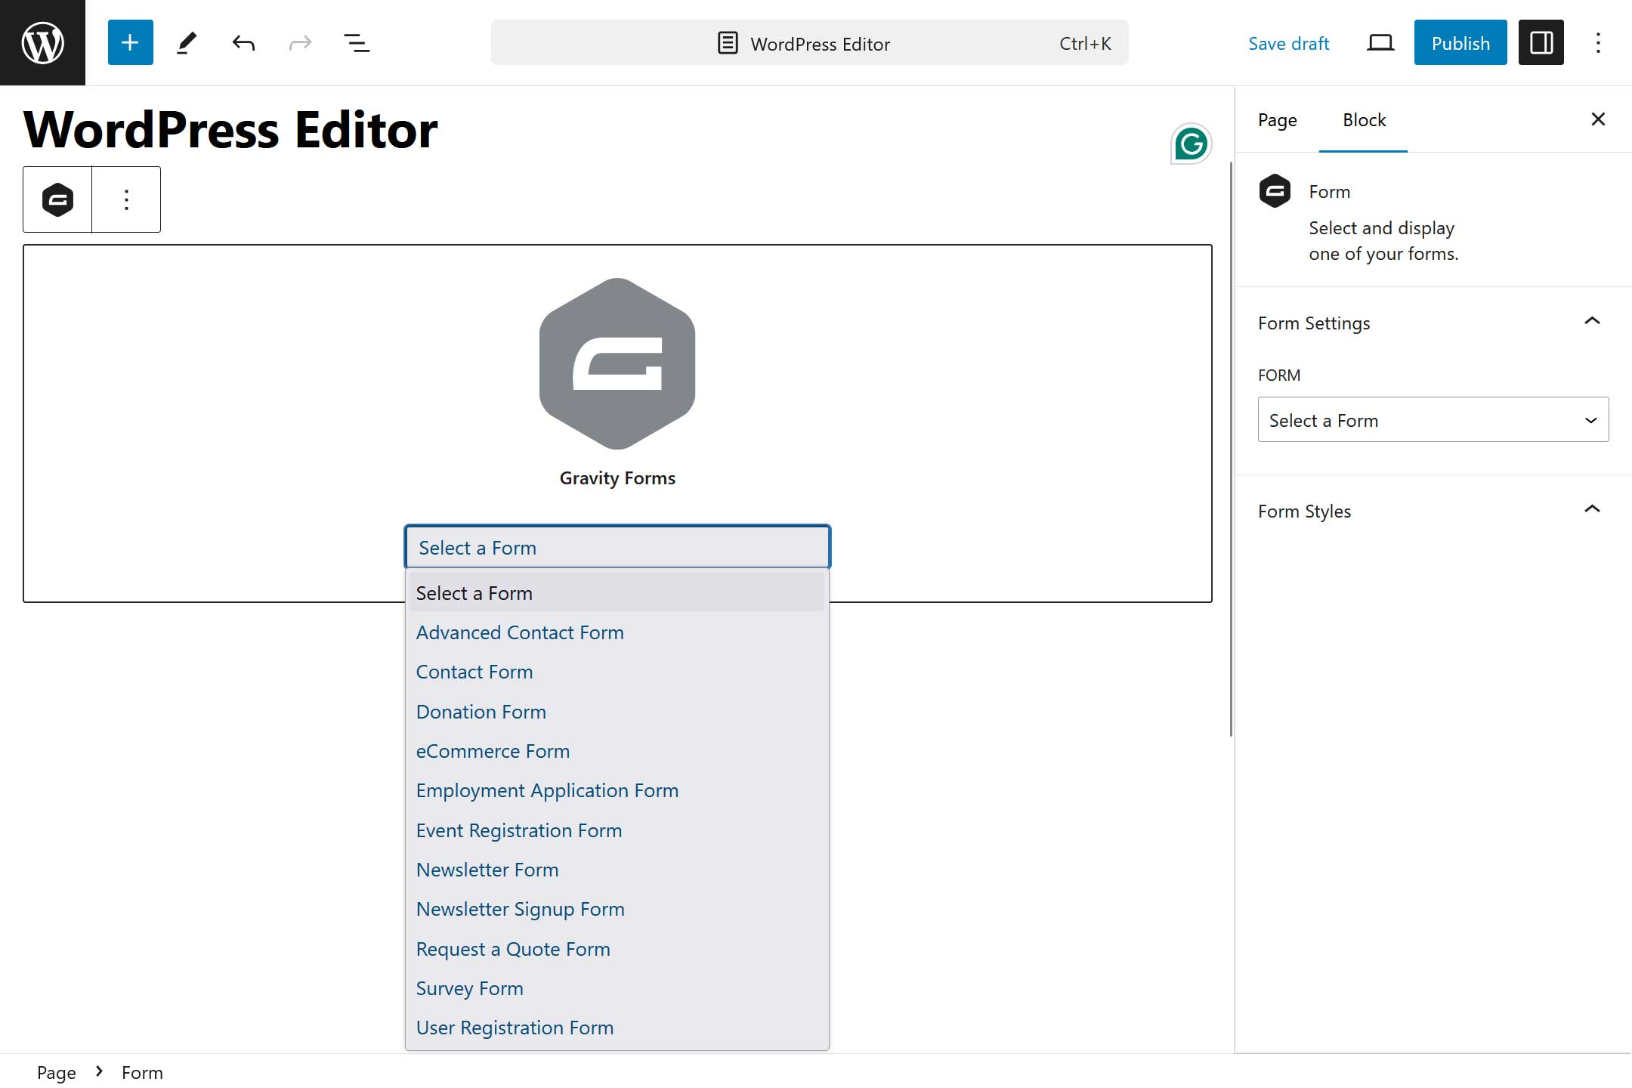
Task: Choose Request a Quote Form
Action: tap(617, 949)
